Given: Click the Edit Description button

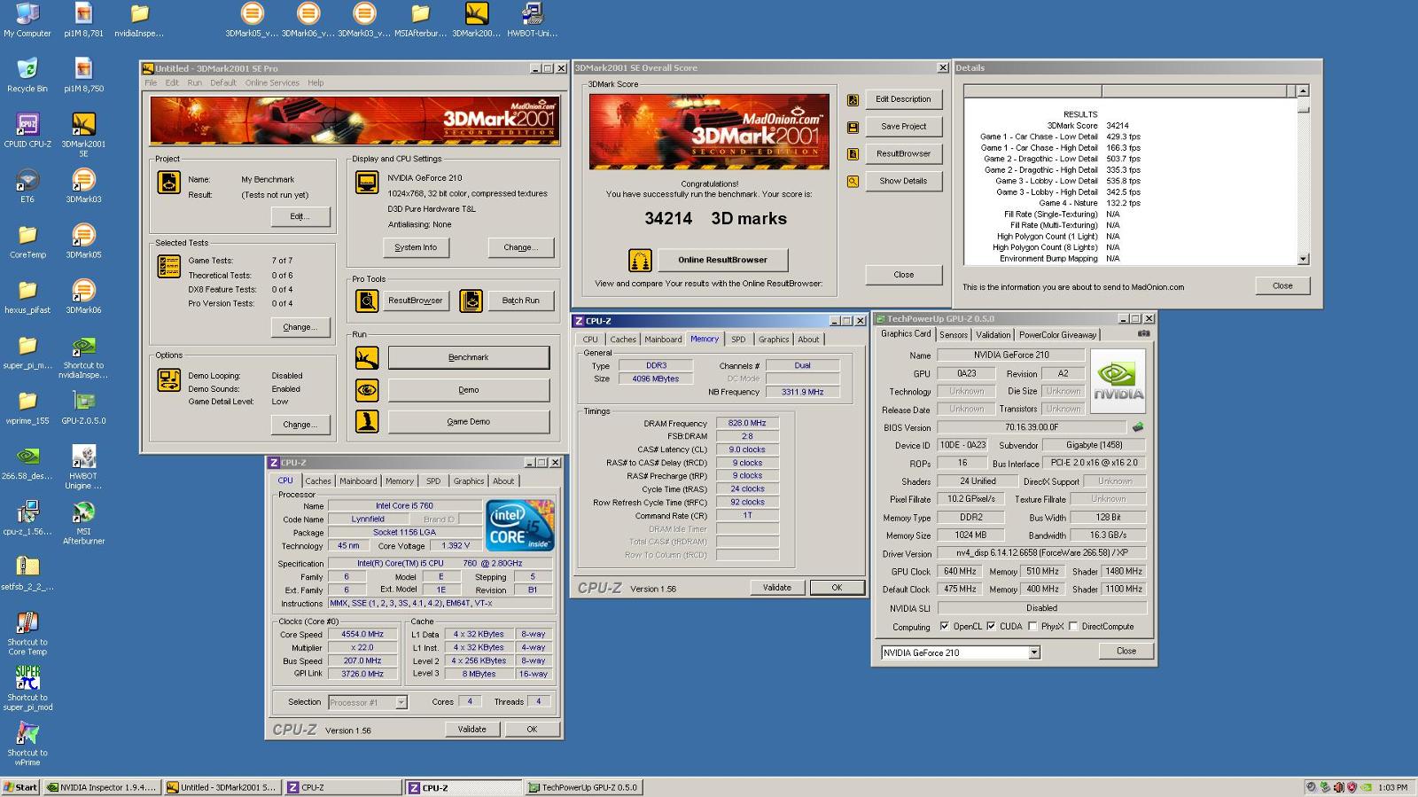Looking at the screenshot, I should [903, 99].
